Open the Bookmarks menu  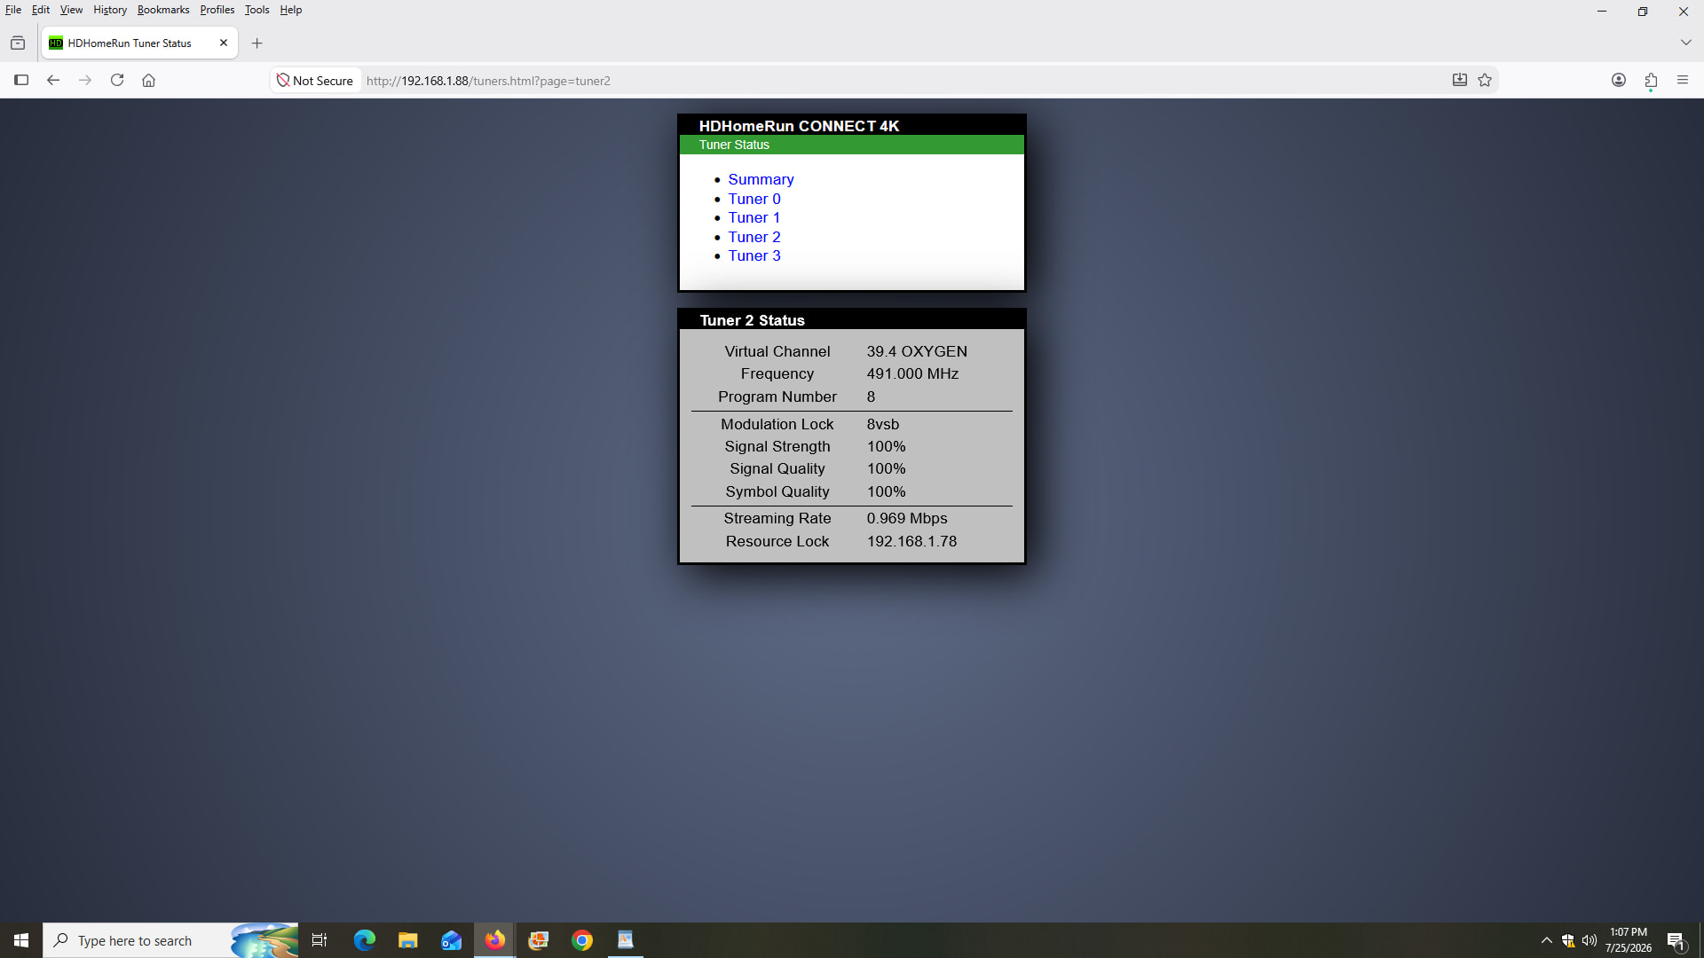[x=163, y=10]
